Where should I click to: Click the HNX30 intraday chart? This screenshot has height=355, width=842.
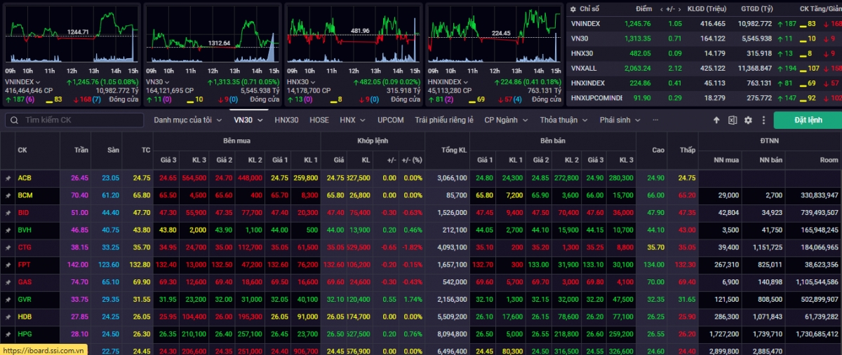point(354,35)
